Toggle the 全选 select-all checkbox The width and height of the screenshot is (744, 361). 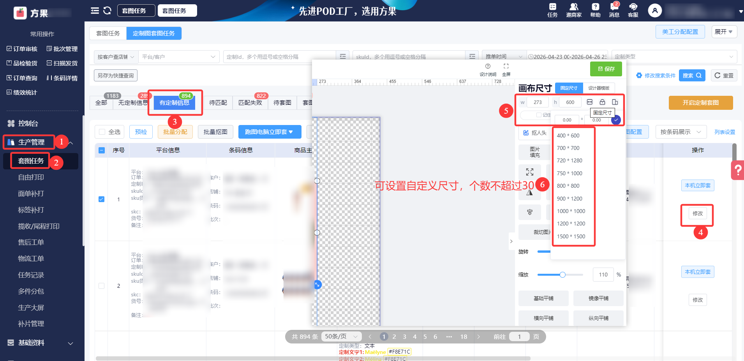click(x=102, y=132)
